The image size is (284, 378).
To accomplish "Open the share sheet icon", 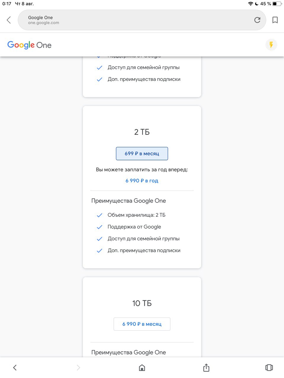I will [x=206, y=367].
